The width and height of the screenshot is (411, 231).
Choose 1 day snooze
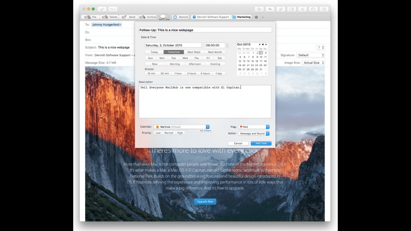click(x=219, y=74)
